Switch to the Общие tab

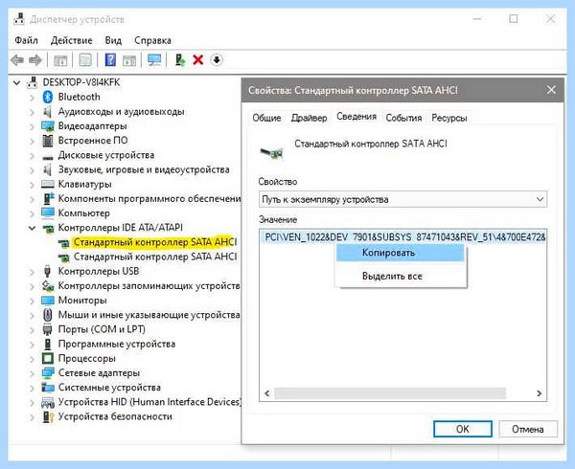(266, 118)
